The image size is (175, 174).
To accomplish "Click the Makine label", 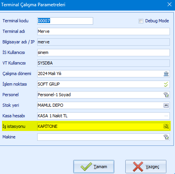I will click(x=9, y=137).
